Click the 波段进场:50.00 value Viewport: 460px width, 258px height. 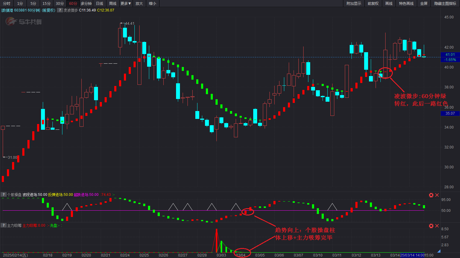click(x=35, y=195)
